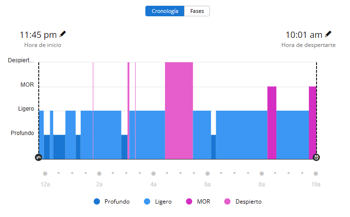
Task: Click the alarm clock wake-up icon
Action: pyautogui.click(x=316, y=157)
